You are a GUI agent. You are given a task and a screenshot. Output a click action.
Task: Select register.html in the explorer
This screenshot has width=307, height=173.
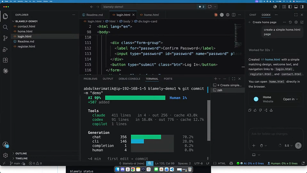click(x=26, y=46)
